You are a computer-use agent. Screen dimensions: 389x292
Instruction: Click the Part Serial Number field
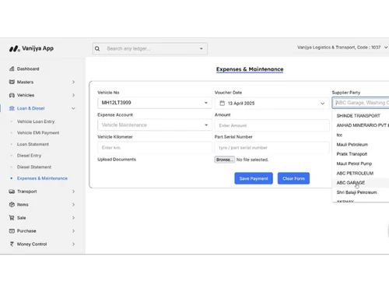point(272,148)
